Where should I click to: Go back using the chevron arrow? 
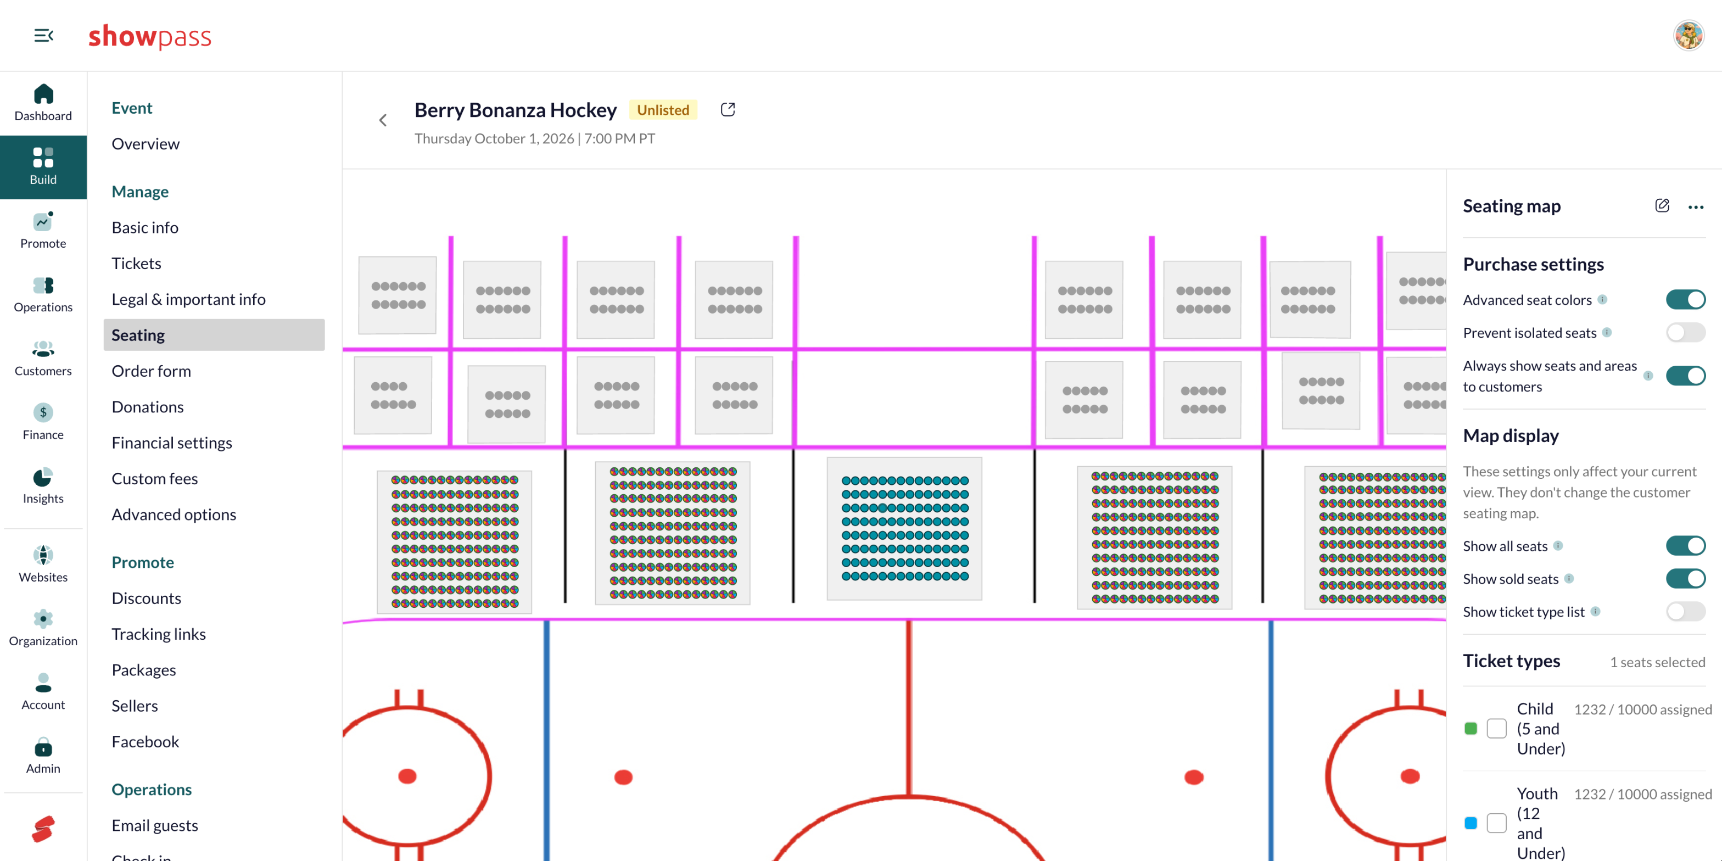(383, 120)
